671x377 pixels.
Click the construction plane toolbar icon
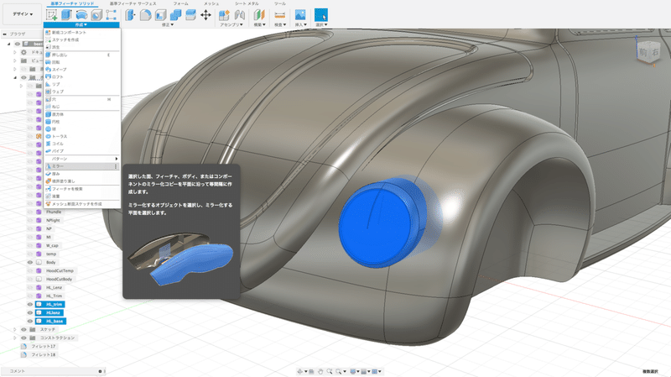coord(259,15)
